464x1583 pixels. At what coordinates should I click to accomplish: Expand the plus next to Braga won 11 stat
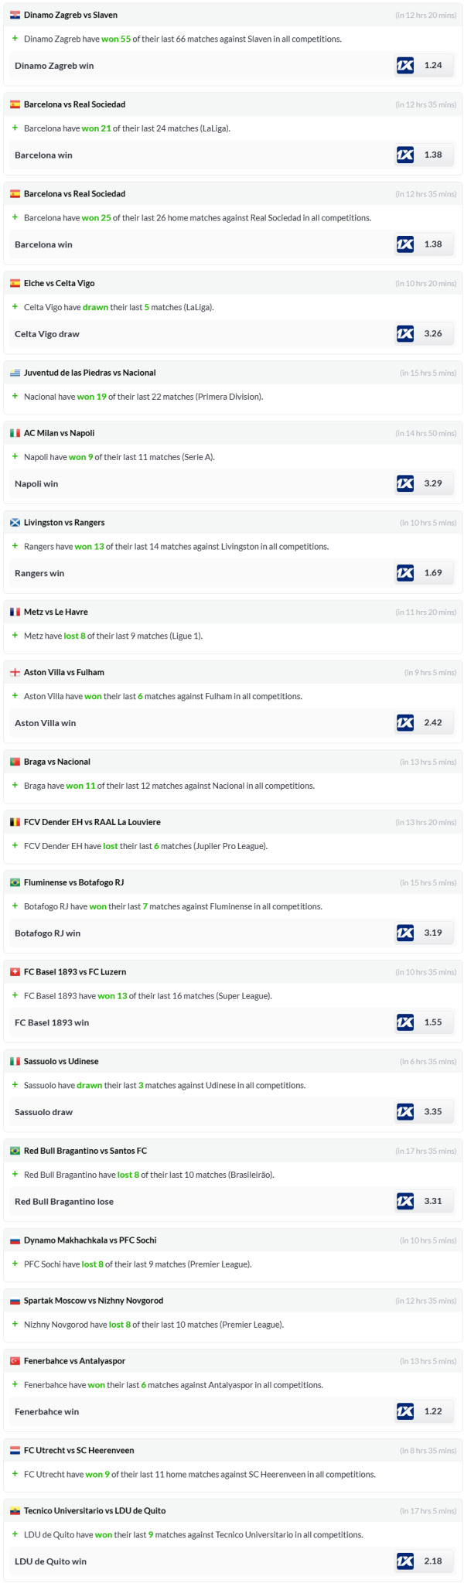[x=15, y=786]
